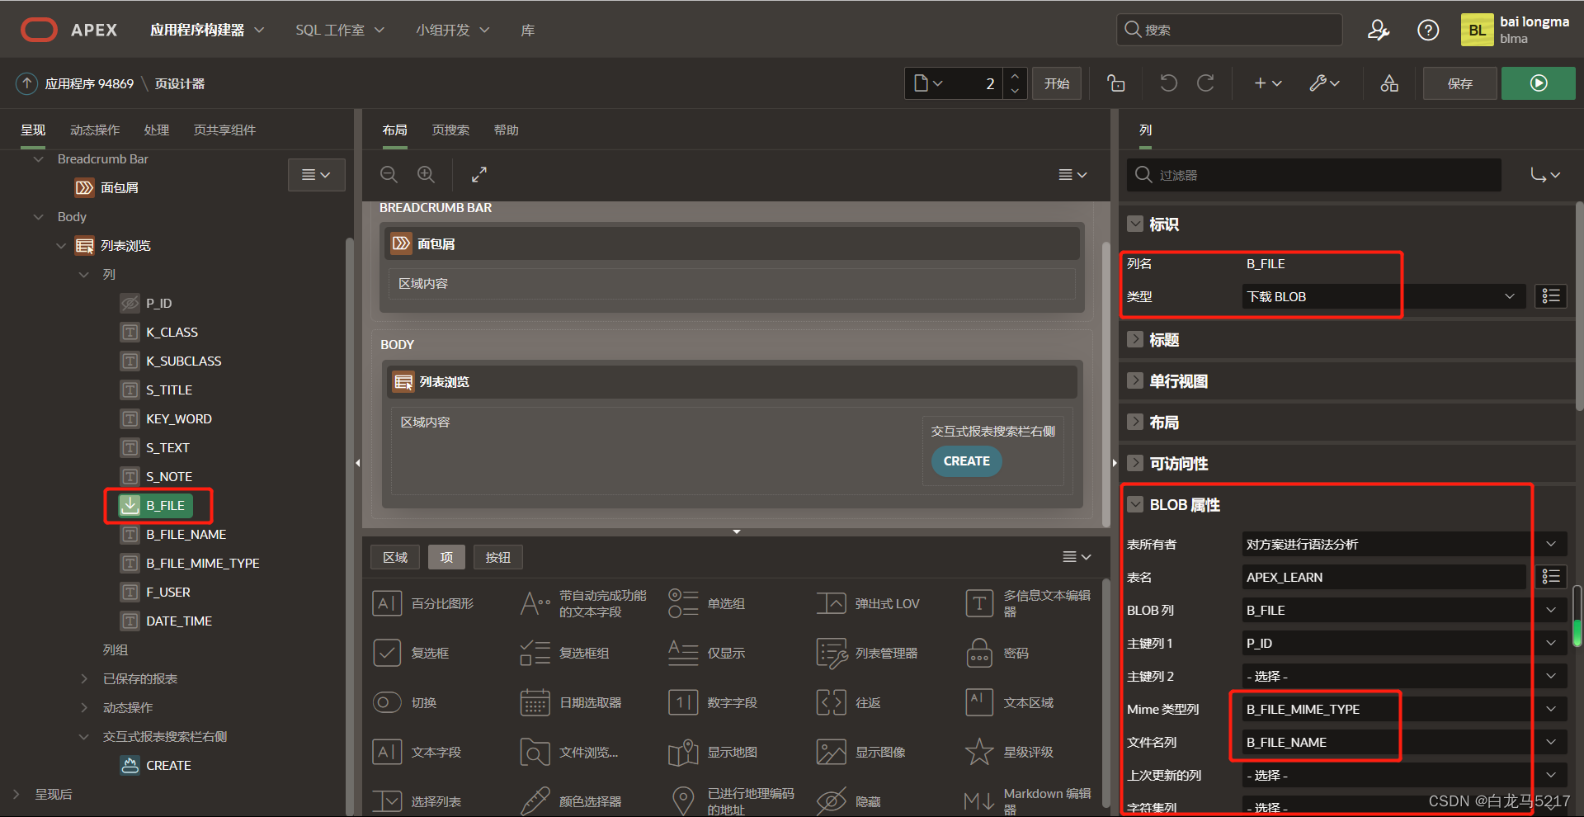Switch to the 处理 tab
This screenshot has width=1584, height=817.
tap(157, 130)
